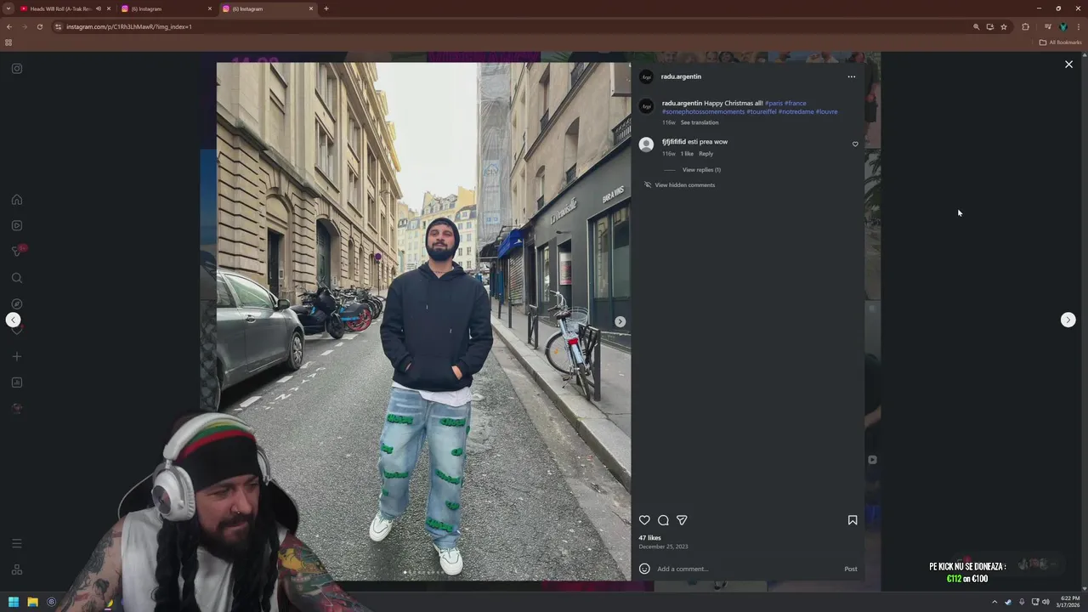Image resolution: width=1088 pixels, height=612 pixels.
Task: Open media controls icon in toolbar
Action: pos(1047,26)
